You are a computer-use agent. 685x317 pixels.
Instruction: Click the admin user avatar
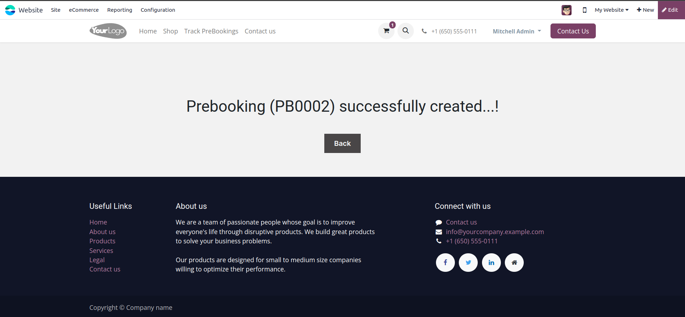[566, 10]
